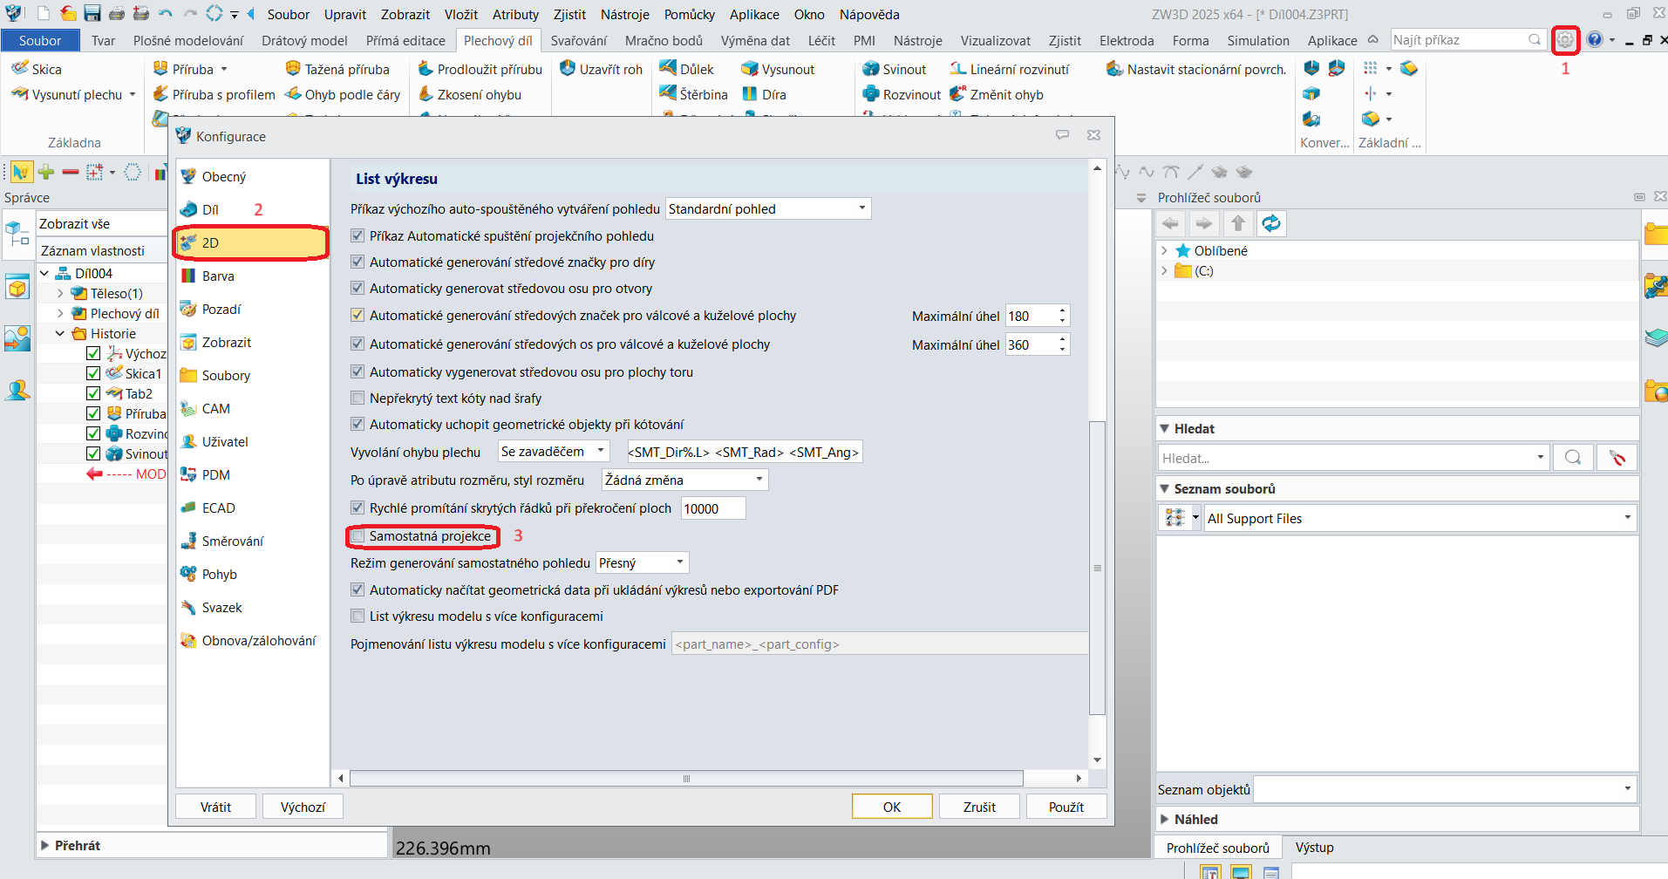Open the Nástroje menu

(625, 15)
